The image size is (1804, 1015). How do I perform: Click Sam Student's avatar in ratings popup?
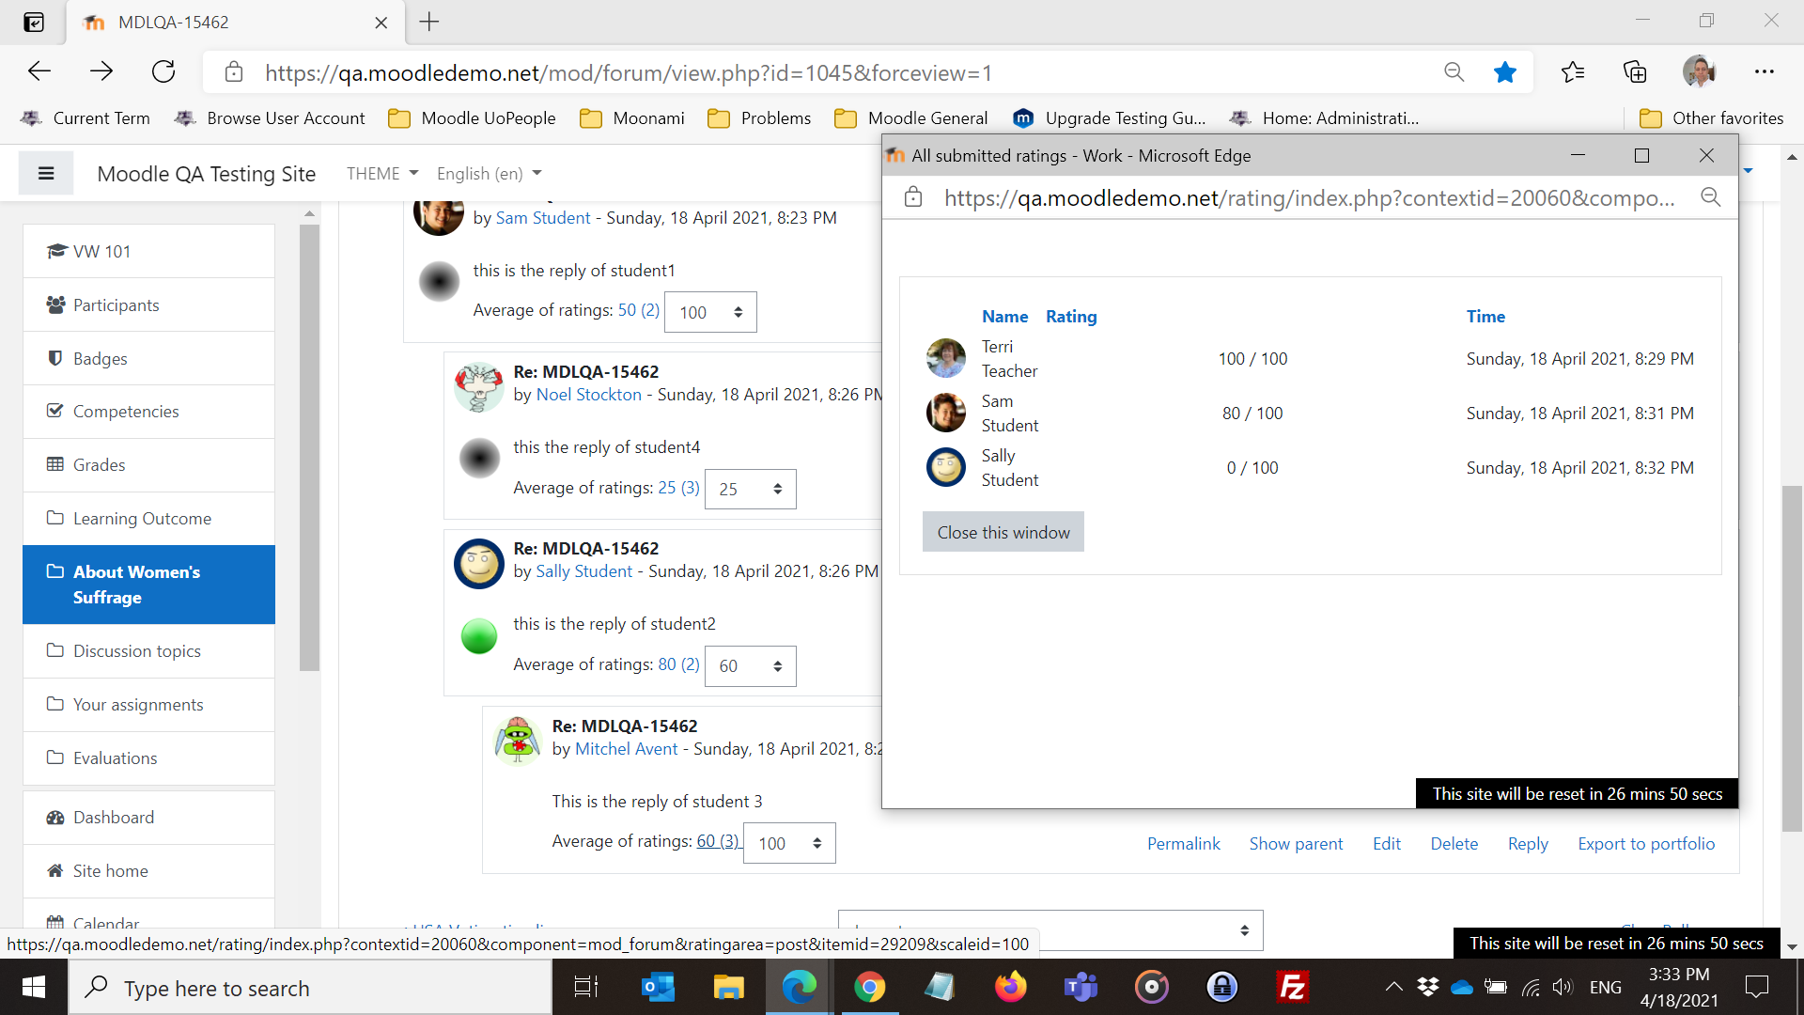(946, 413)
